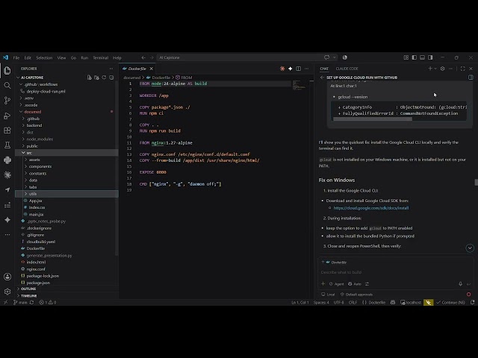Click New Folder icon in Explorer header
Image resolution: width=478 pixels, height=358 pixels.
point(96,78)
